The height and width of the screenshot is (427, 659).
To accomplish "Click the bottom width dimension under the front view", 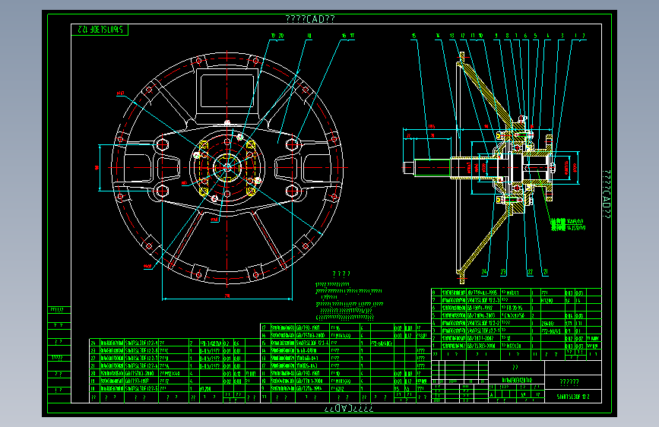I will pyautogui.click(x=227, y=296).
